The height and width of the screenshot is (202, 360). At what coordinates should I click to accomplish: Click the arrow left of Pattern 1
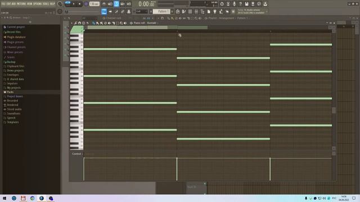click(151, 11)
